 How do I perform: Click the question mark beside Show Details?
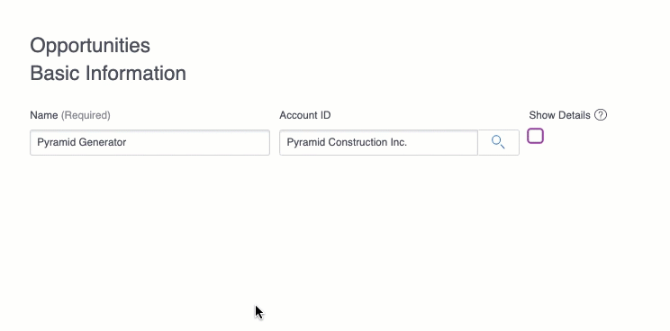(x=601, y=115)
